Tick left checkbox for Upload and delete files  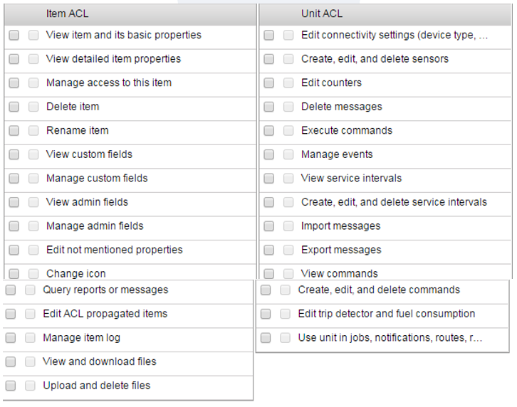click(11, 386)
